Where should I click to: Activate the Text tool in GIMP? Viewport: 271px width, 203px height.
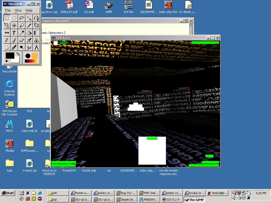click(x=14, y=33)
